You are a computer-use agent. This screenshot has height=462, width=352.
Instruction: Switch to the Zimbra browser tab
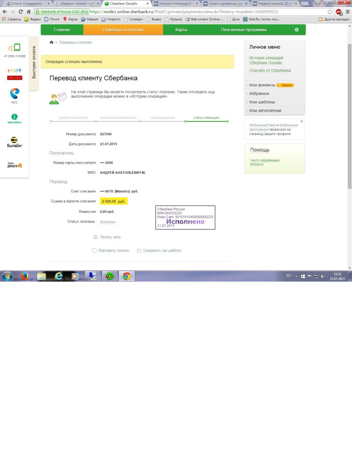coord(26,3)
